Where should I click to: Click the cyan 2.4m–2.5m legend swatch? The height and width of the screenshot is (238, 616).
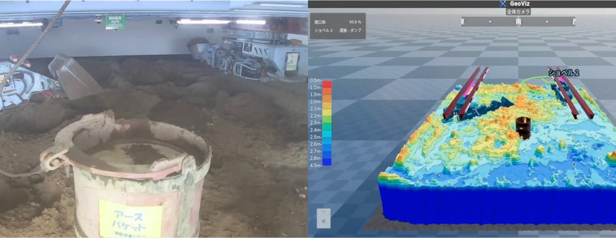[327, 134]
